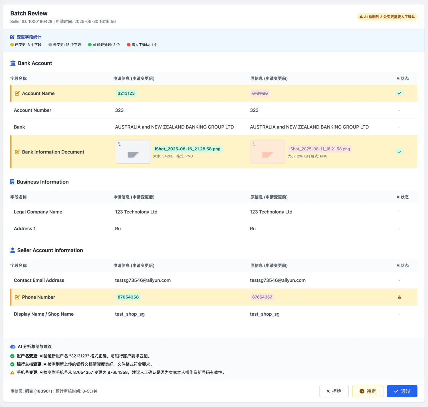This screenshot has height=407, width=428.
Task: Click the robot icon next to AI 分析总结与建议
Action: point(13,346)
